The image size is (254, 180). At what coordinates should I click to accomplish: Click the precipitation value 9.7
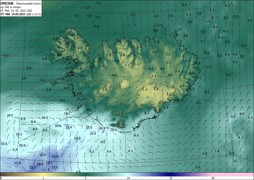point(15,150)
